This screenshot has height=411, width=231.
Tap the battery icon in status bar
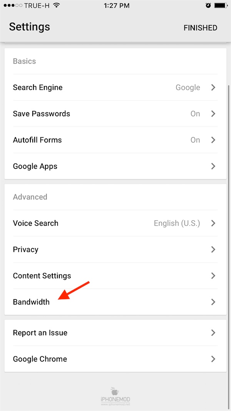point(222,5)
